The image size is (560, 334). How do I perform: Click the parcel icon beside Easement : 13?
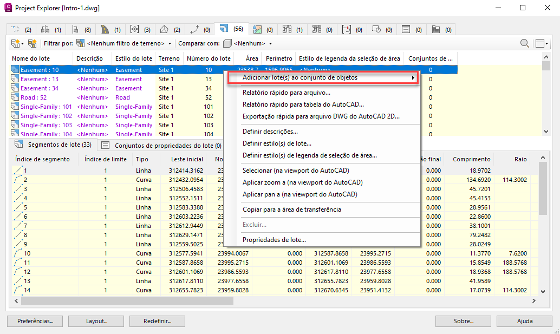point(15,79)
